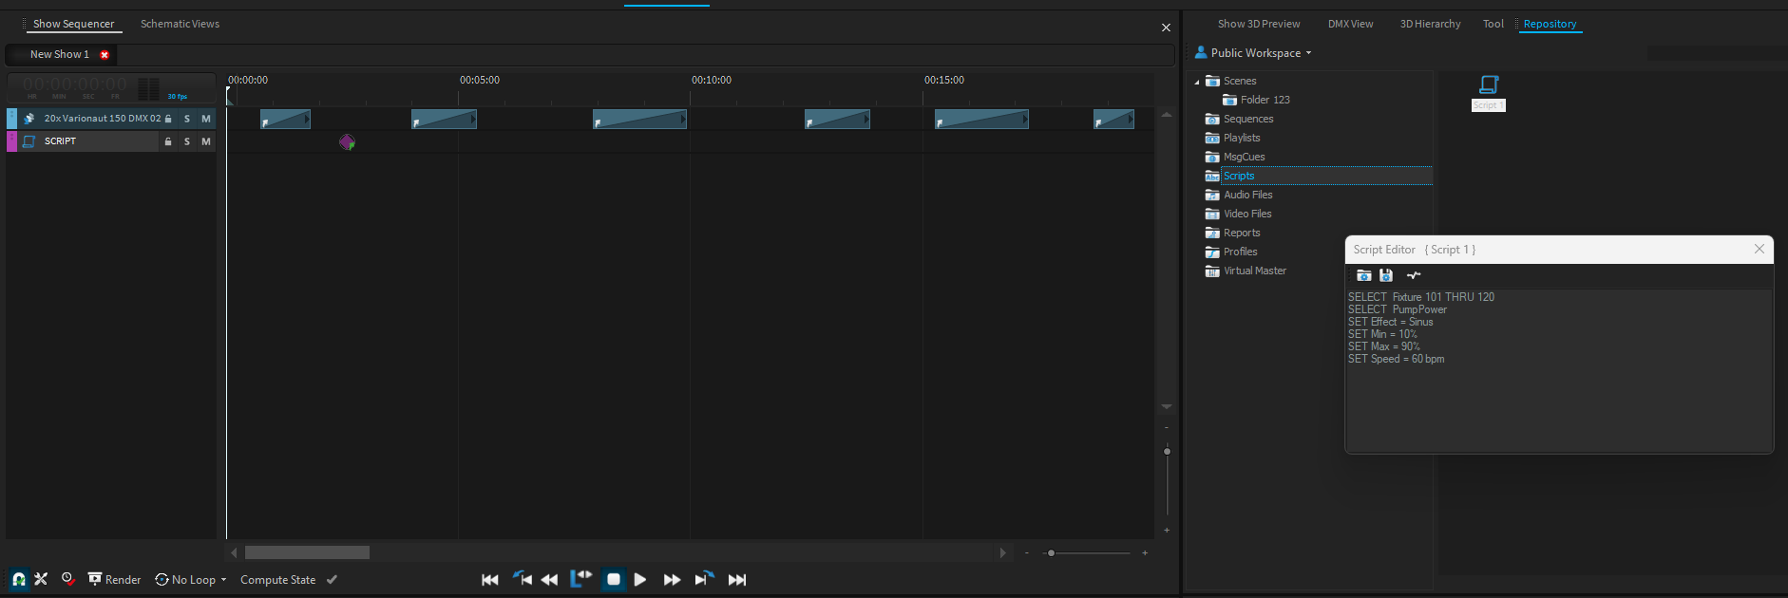This screenshot has height=598, width=1788.
Task: Jump to the start of the show
Action: click(x=490, y=579)
